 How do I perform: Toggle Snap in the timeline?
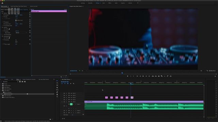pos(65,84)
